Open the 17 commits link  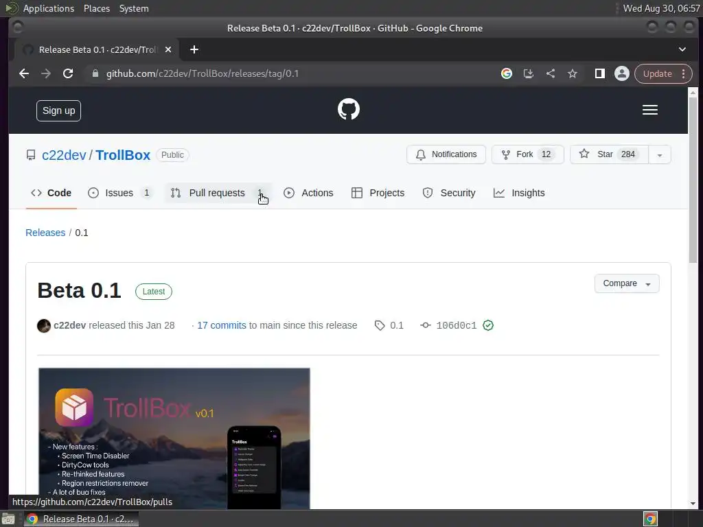(222, 325)
